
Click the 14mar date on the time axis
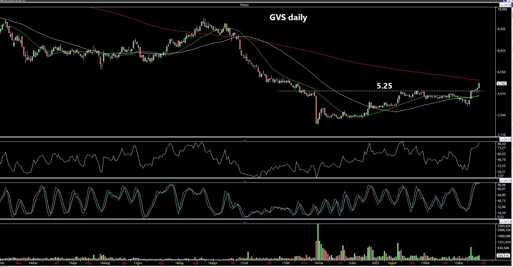[x=33, y=263]
